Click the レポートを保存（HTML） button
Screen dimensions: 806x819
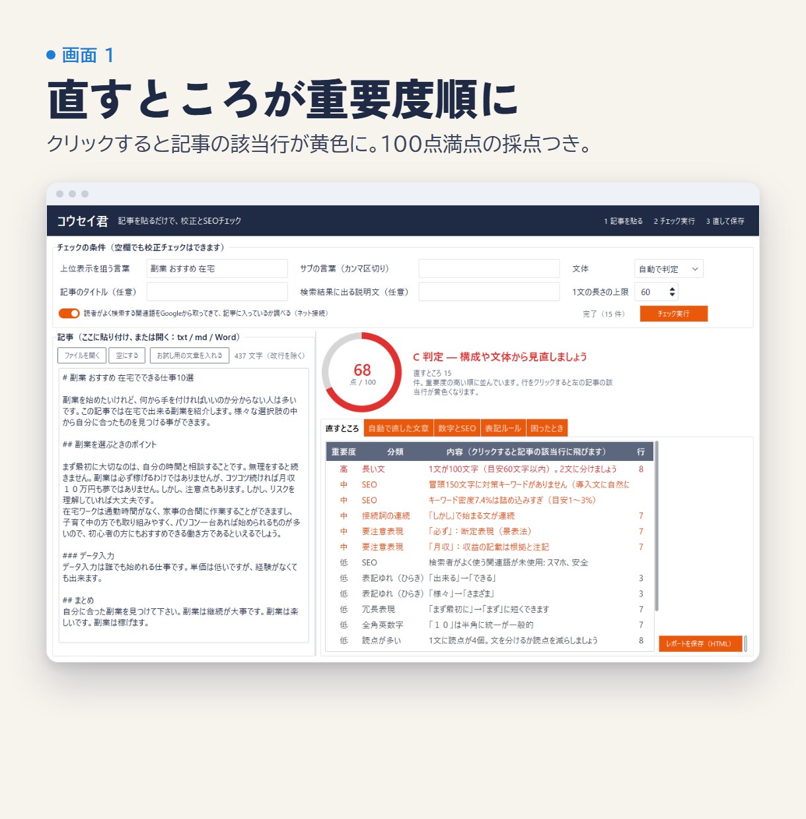[700, 643]
